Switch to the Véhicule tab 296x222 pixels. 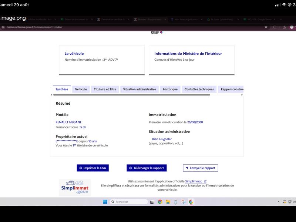tap(81, 89)
